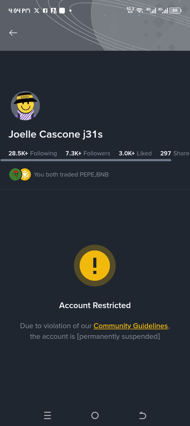Tap the BNB coin icon
The height and width of the screenshot is (426, 190).
[x=25, y=174]
